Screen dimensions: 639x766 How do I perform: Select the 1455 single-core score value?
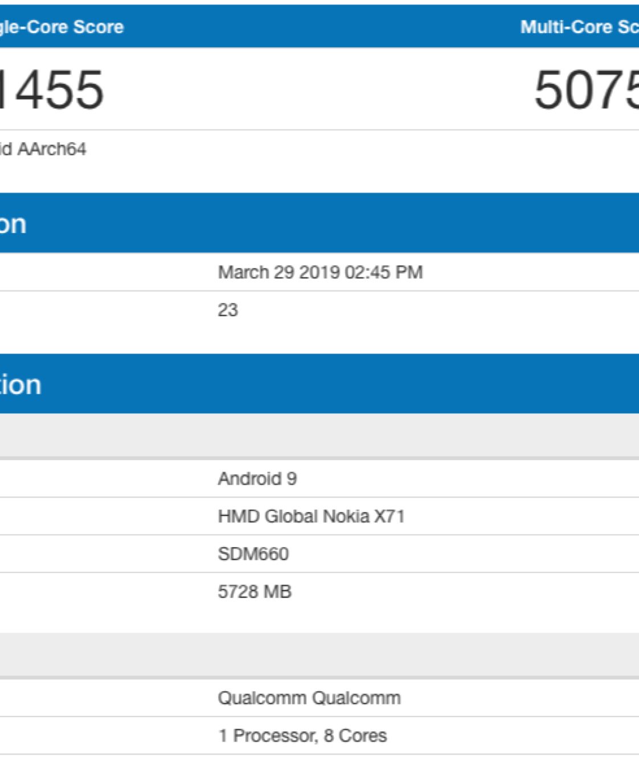point(54,89)
